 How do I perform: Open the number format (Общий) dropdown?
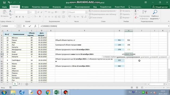[86, 12]
